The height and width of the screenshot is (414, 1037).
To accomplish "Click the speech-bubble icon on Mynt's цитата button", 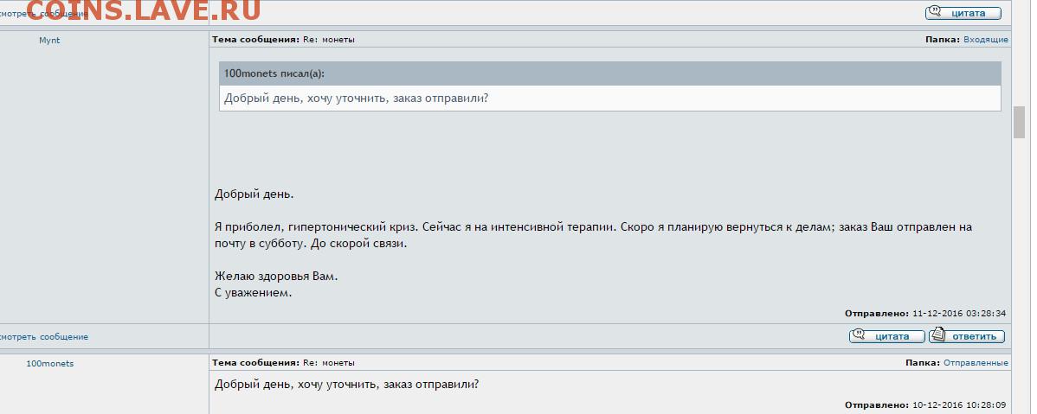I will coord(859,335).
